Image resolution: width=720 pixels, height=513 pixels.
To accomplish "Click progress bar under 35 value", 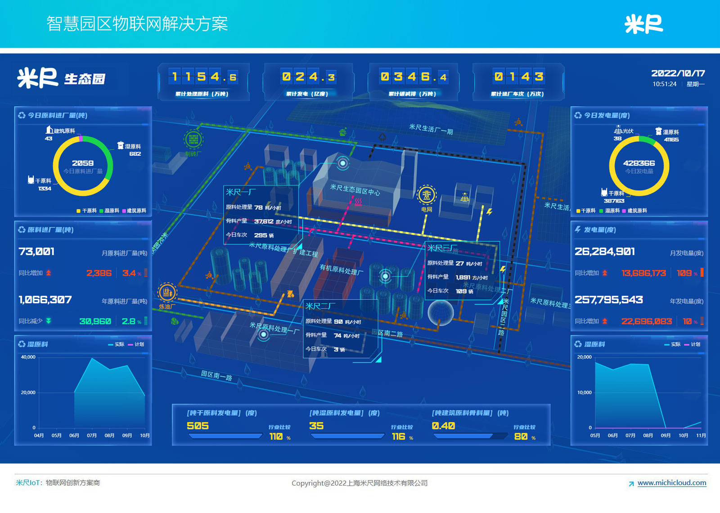I will pyautogui.click(x=347, y=436).
